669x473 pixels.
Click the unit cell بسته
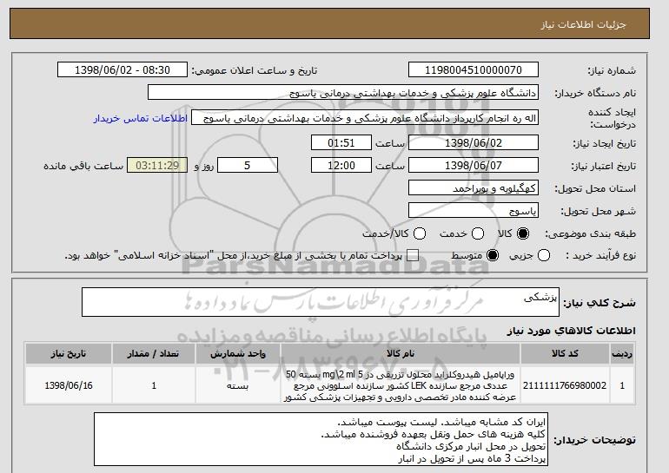coord(238,385)
